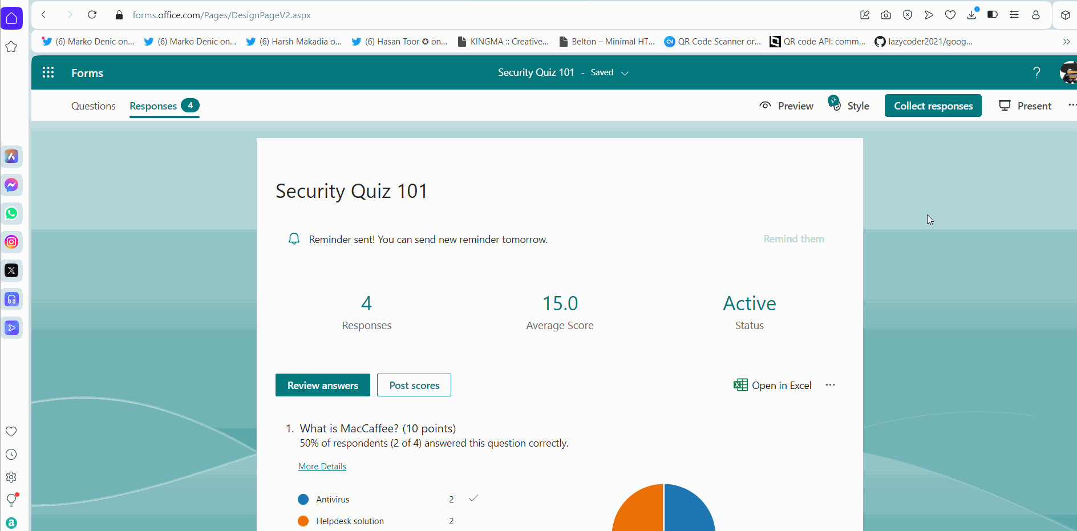Screen dimensions: 1077x531
Task: Click the browser address bar URL
Action: click(221, 15)
